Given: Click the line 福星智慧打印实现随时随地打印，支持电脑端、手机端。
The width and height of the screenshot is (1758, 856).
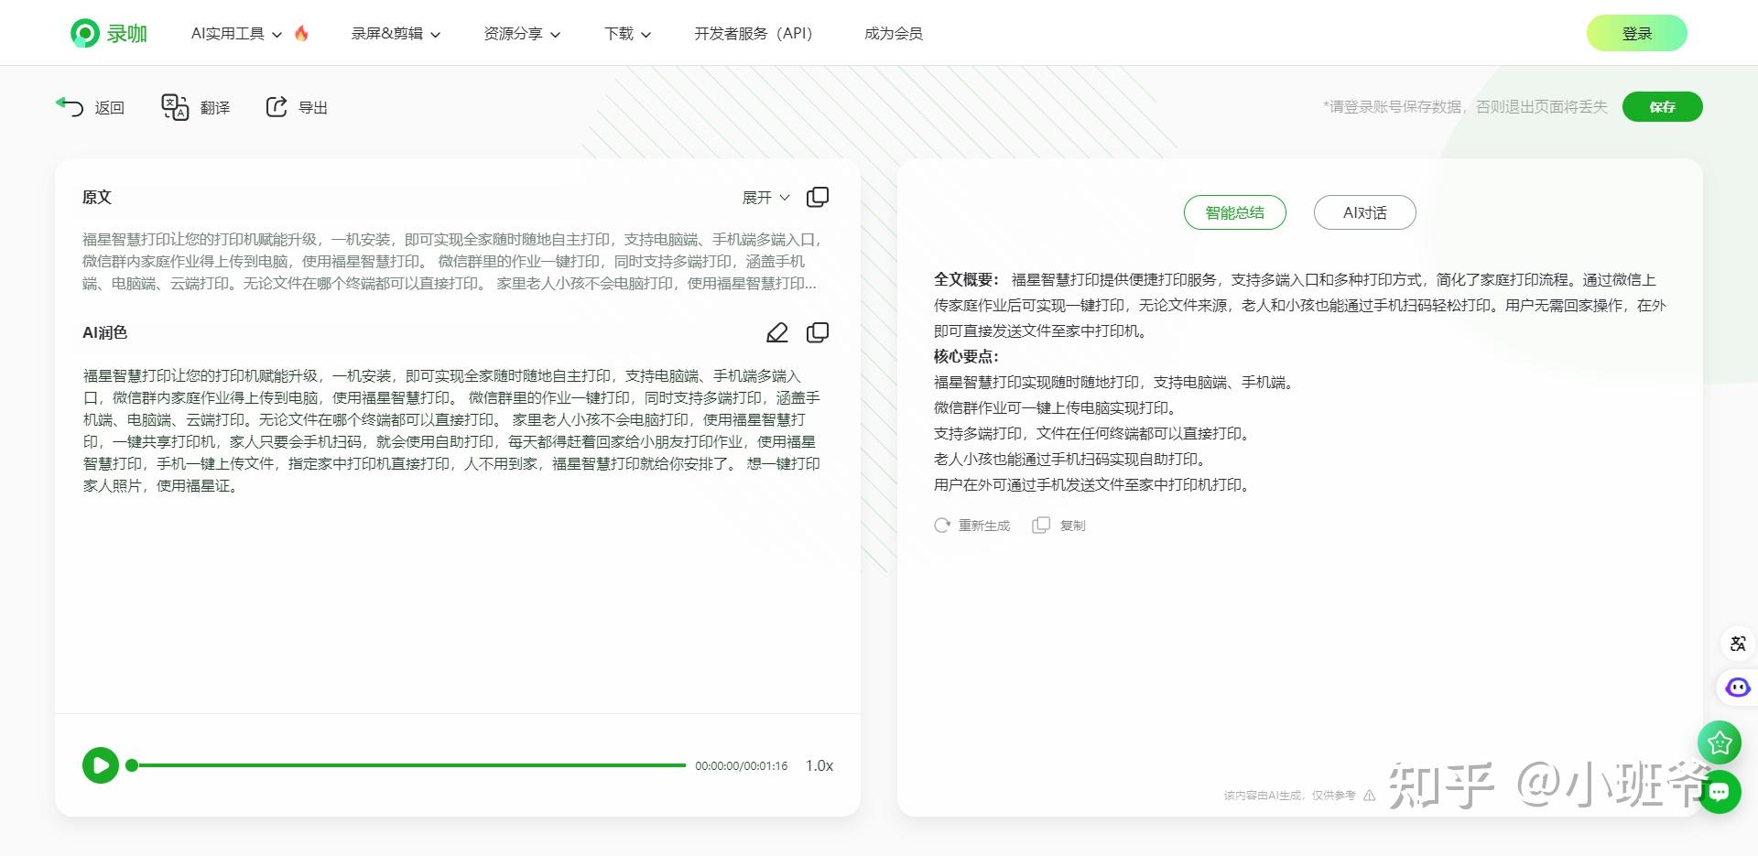Looking at the screenshot, I should click(1114, 383).
